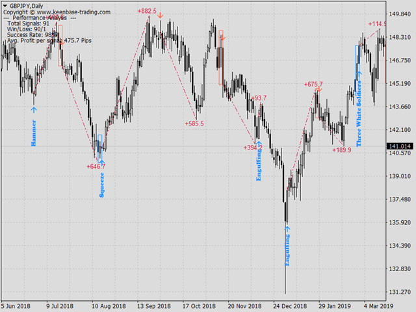Click the blue Three White Soldiers arrow
The width and height of the screenshot is (416, 312).
point(359,73)
